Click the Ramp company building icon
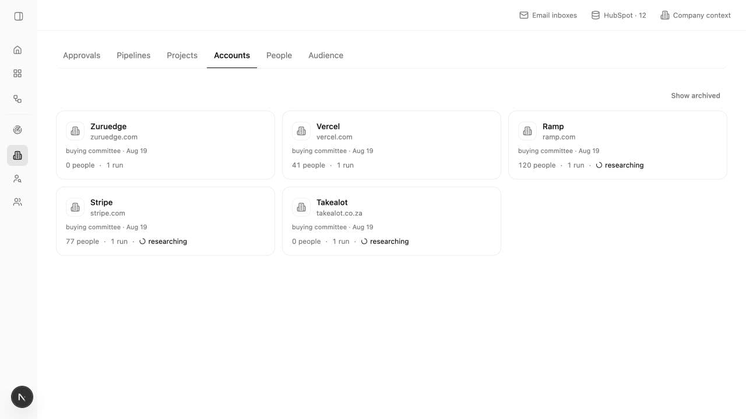 tap(527, 131)
